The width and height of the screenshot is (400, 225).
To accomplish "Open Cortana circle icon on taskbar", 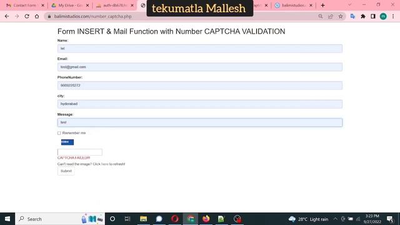I will [112, 219].
